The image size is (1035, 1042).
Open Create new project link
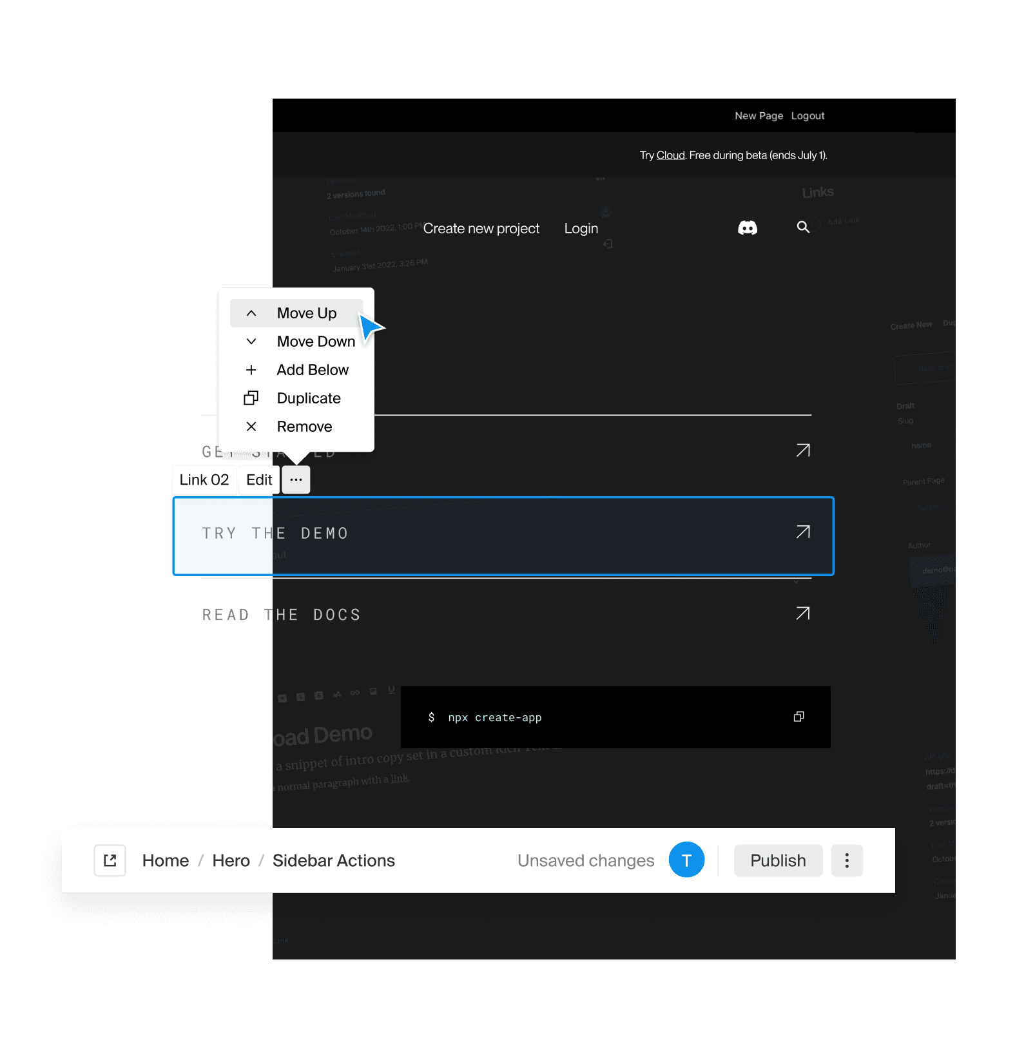(x=481, y=229)
